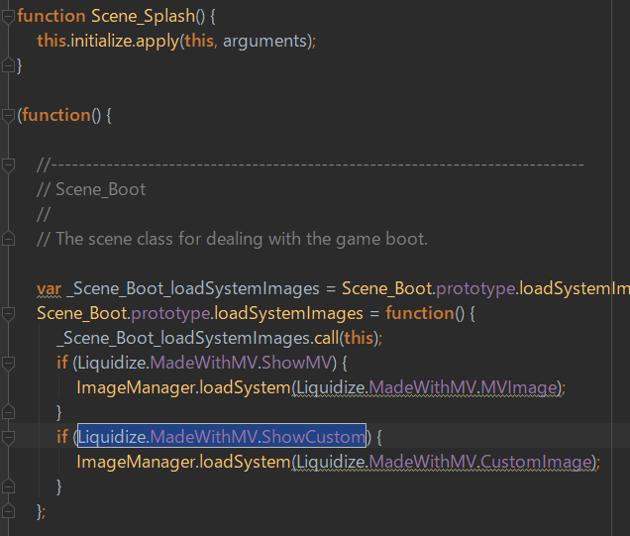
Task: Collapse loadSystemImages function assignment fold
Action: coord(8,313)
